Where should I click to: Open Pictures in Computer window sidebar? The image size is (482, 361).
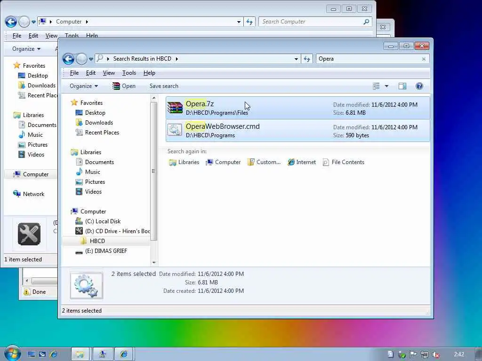[33, 145]
